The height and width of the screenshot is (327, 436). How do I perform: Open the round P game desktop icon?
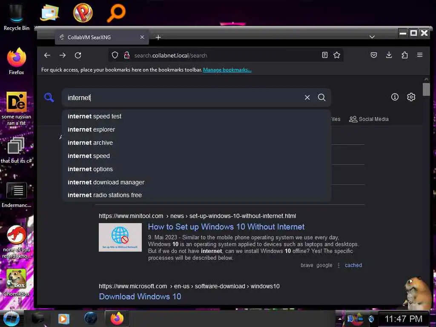(x=83, y=12)
